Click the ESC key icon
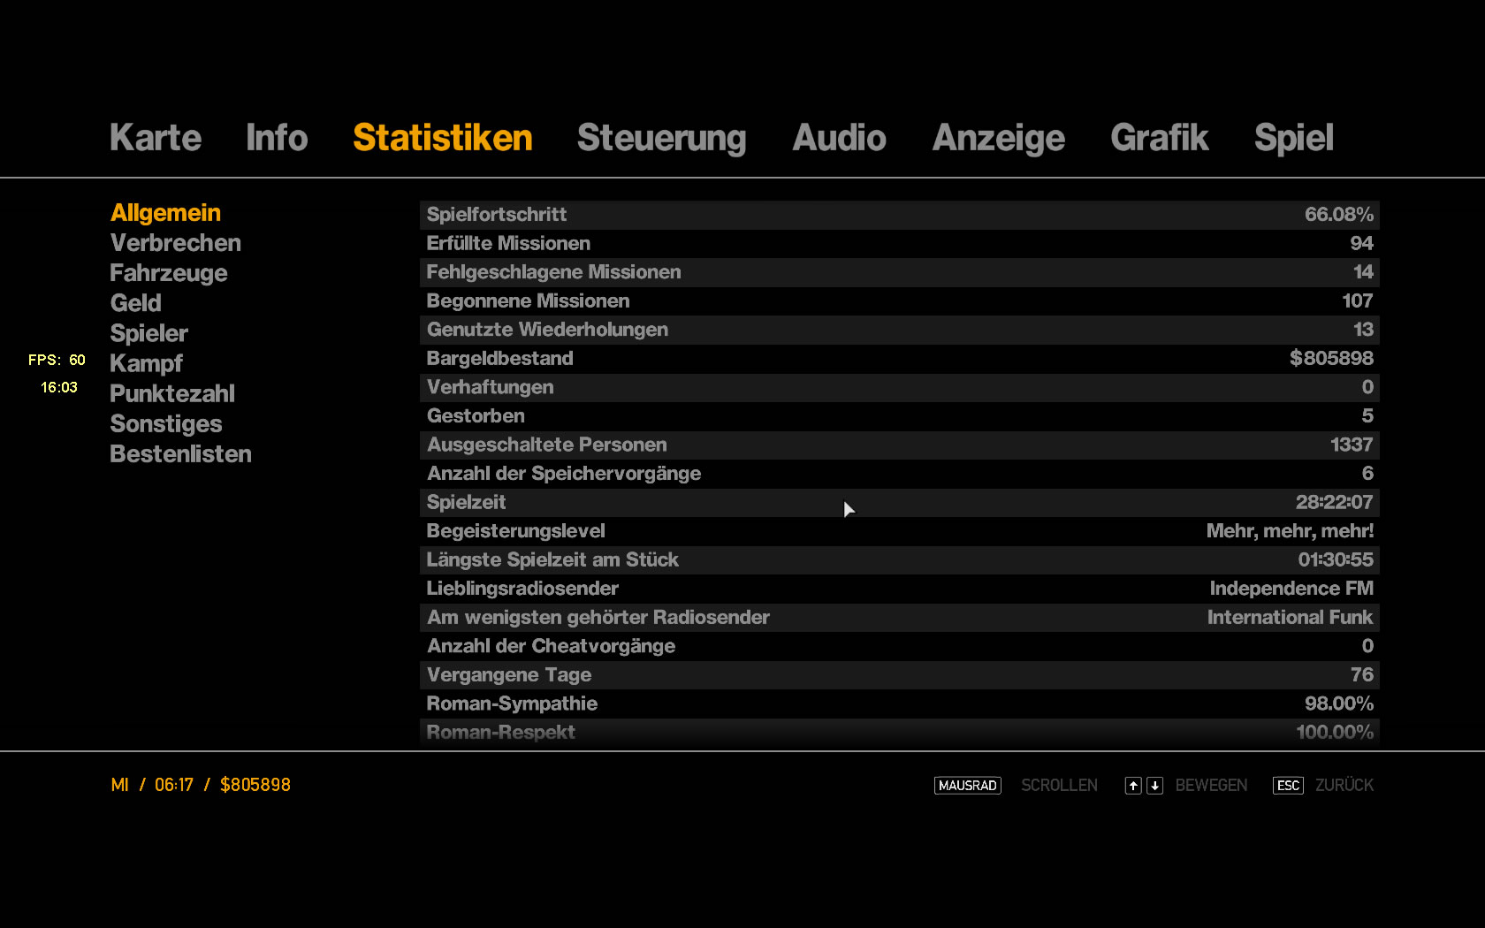 1288,786
